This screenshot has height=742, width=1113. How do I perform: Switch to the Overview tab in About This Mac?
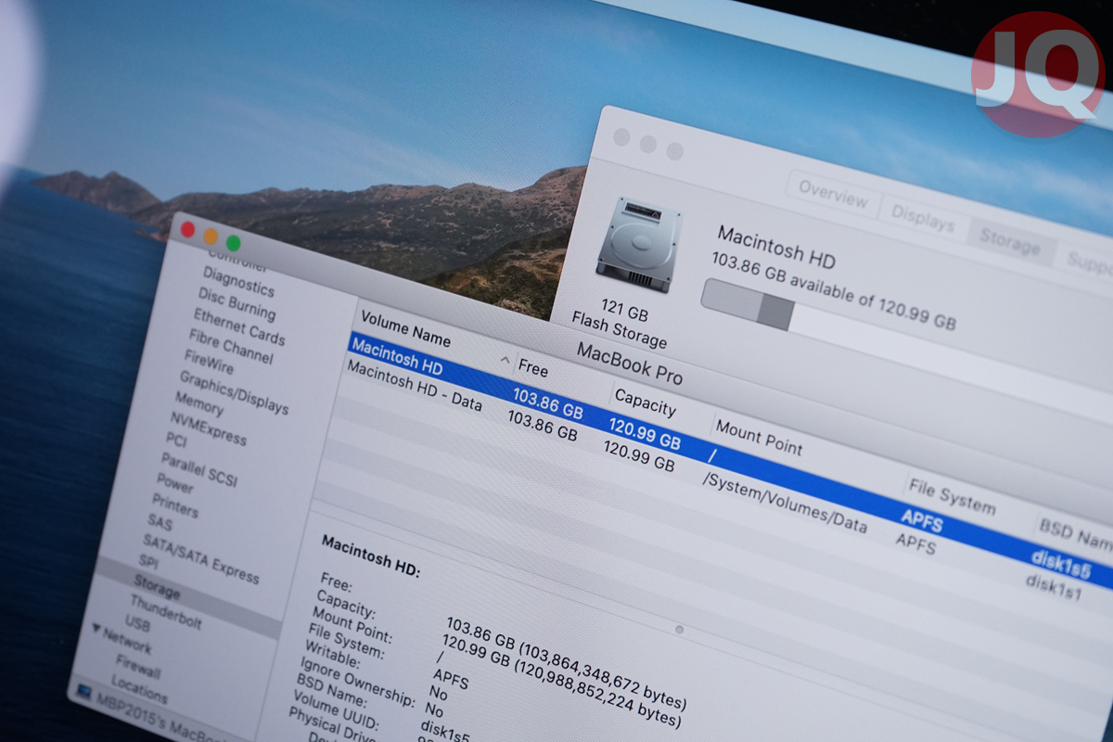833,195
